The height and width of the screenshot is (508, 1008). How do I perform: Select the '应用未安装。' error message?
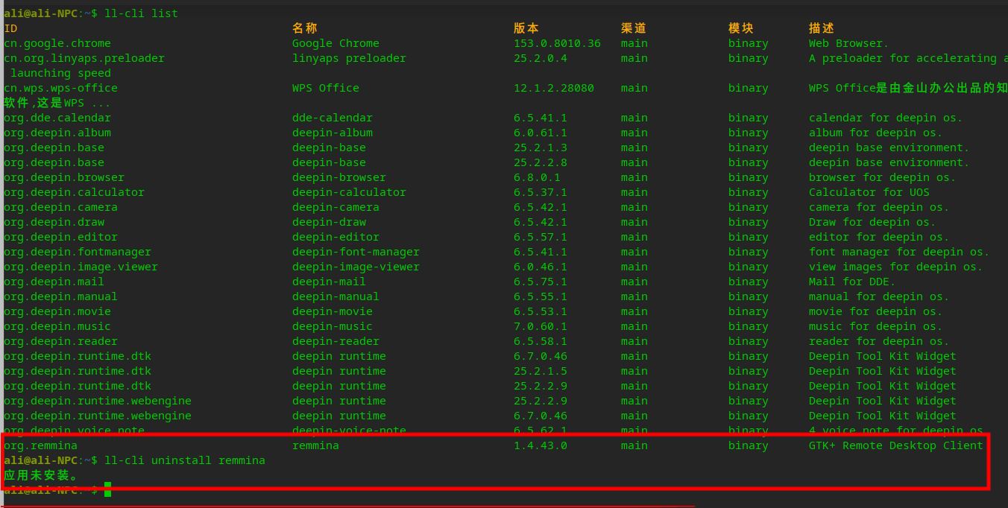[41, 475]
